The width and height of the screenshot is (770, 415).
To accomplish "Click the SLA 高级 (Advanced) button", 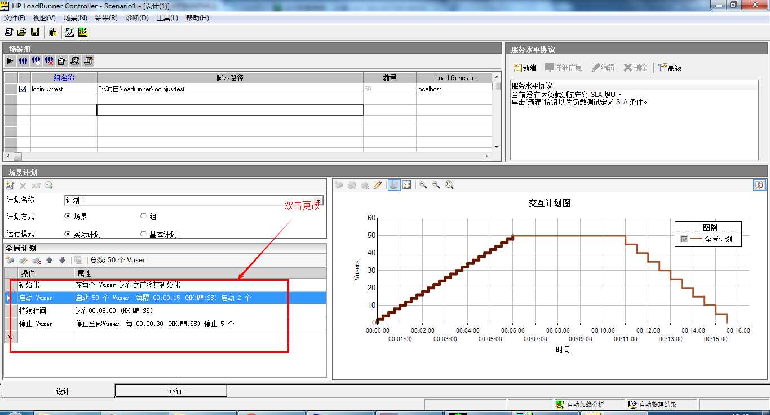I will 670,68.
